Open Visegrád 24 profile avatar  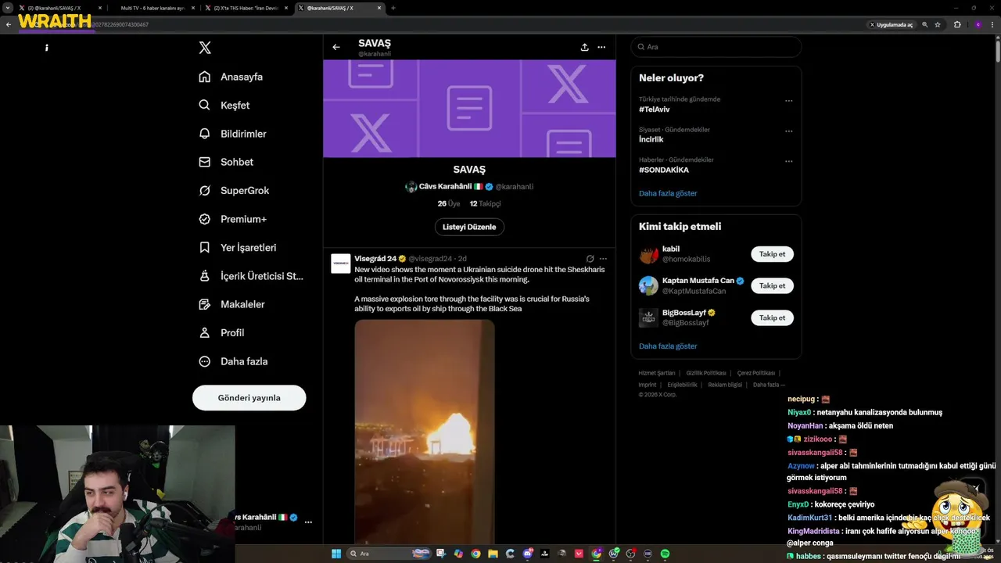tap(341, 264)
